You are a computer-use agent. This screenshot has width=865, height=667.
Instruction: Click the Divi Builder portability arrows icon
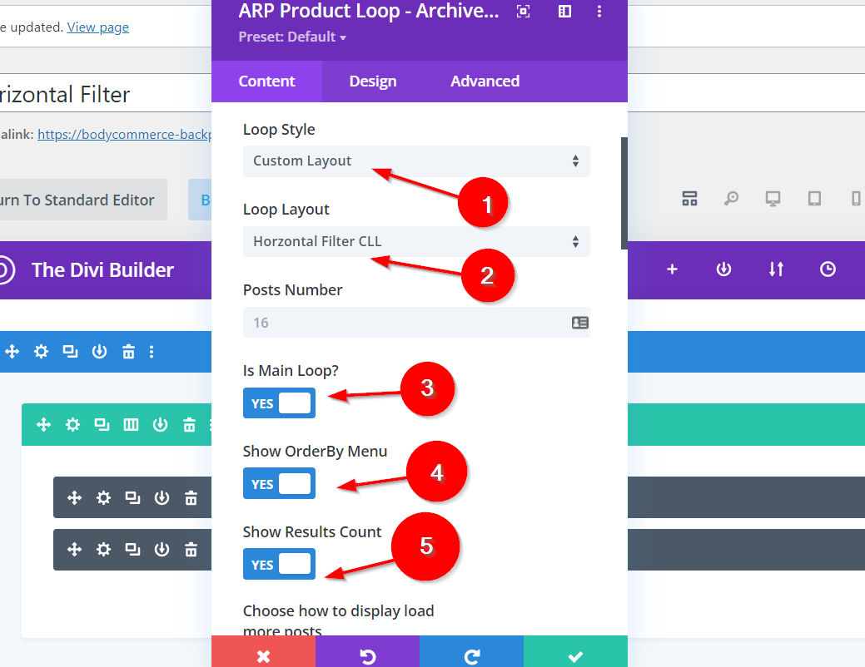[x=776, y=269]
